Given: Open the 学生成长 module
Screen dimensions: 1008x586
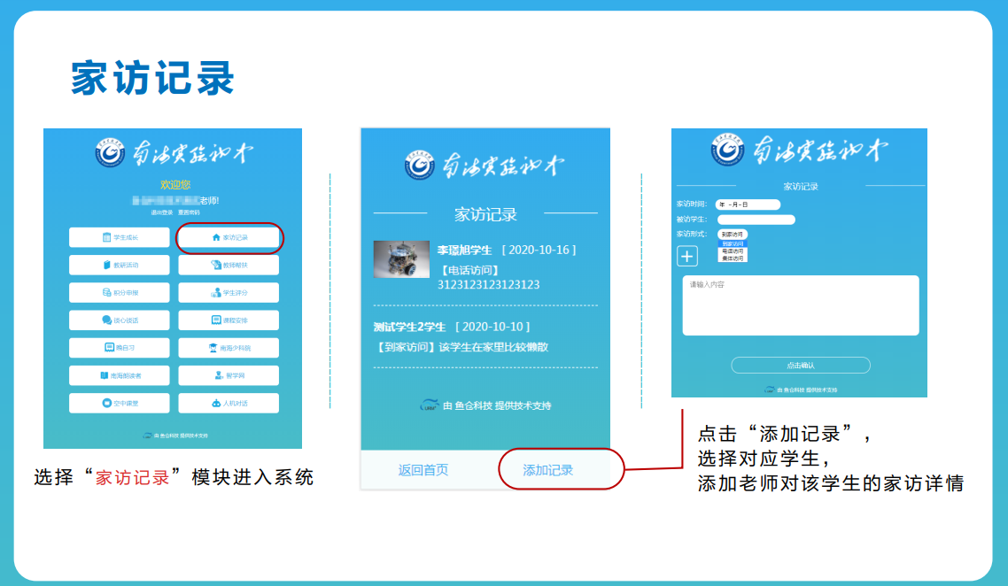Looking at the screenshot, I should pos(119,237).
